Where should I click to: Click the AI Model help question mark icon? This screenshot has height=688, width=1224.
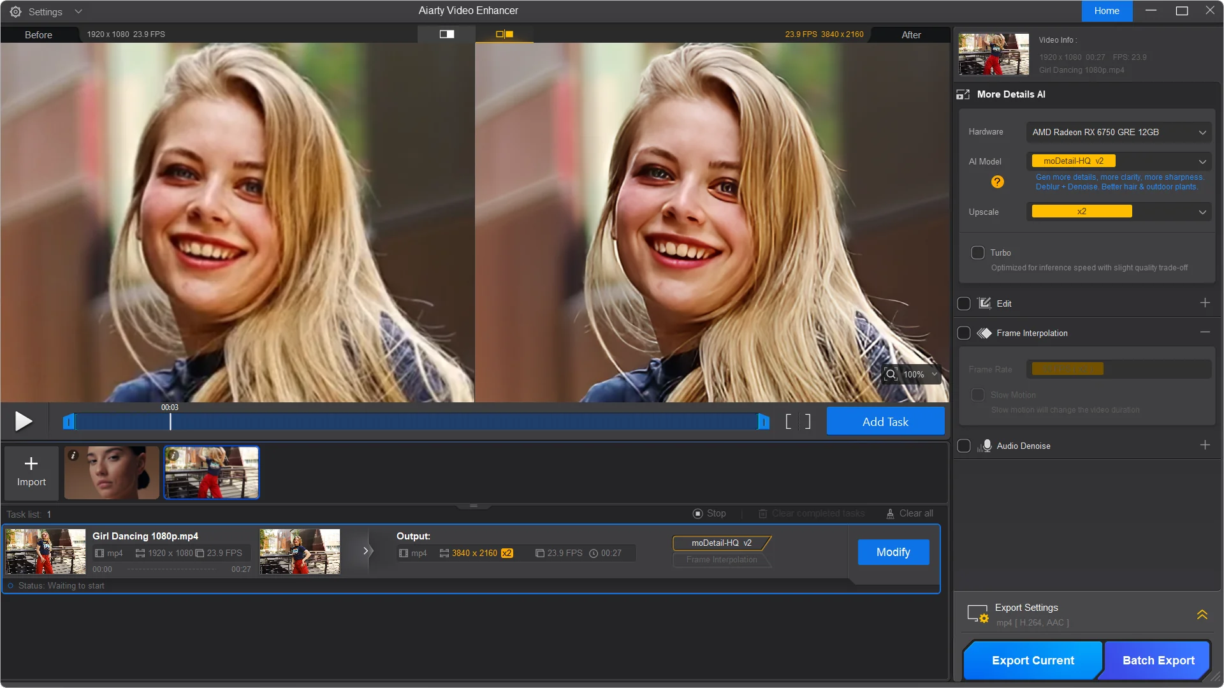coord(997,182)
